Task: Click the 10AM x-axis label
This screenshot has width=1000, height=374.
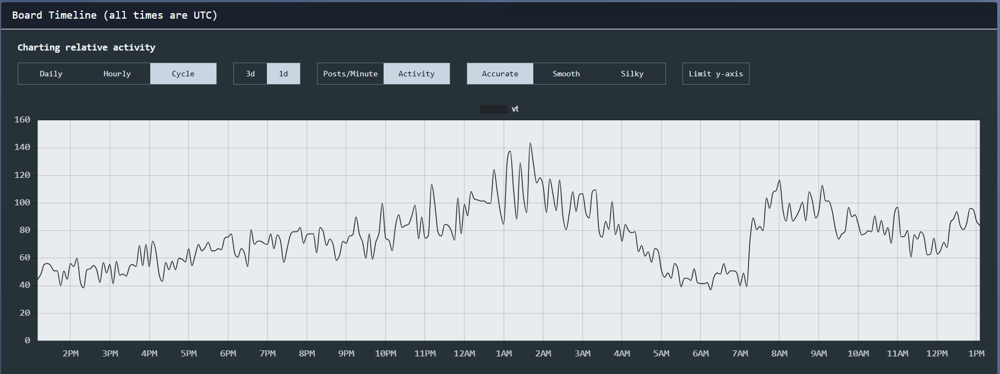Action: 858,354
